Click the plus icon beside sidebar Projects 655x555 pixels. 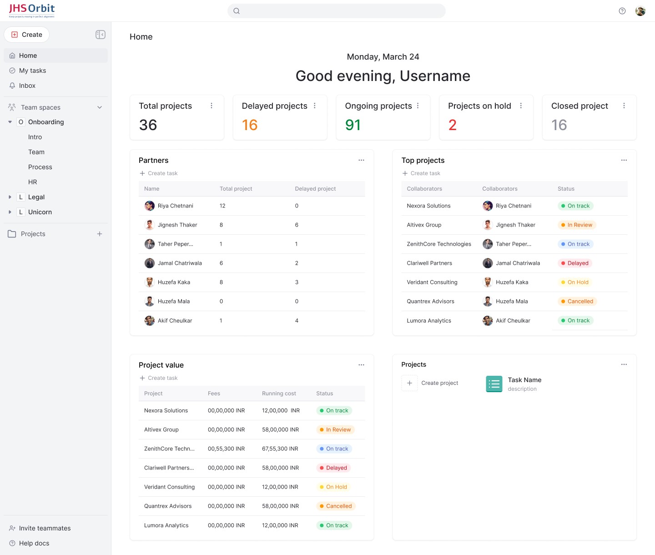[x=100, y=234]
